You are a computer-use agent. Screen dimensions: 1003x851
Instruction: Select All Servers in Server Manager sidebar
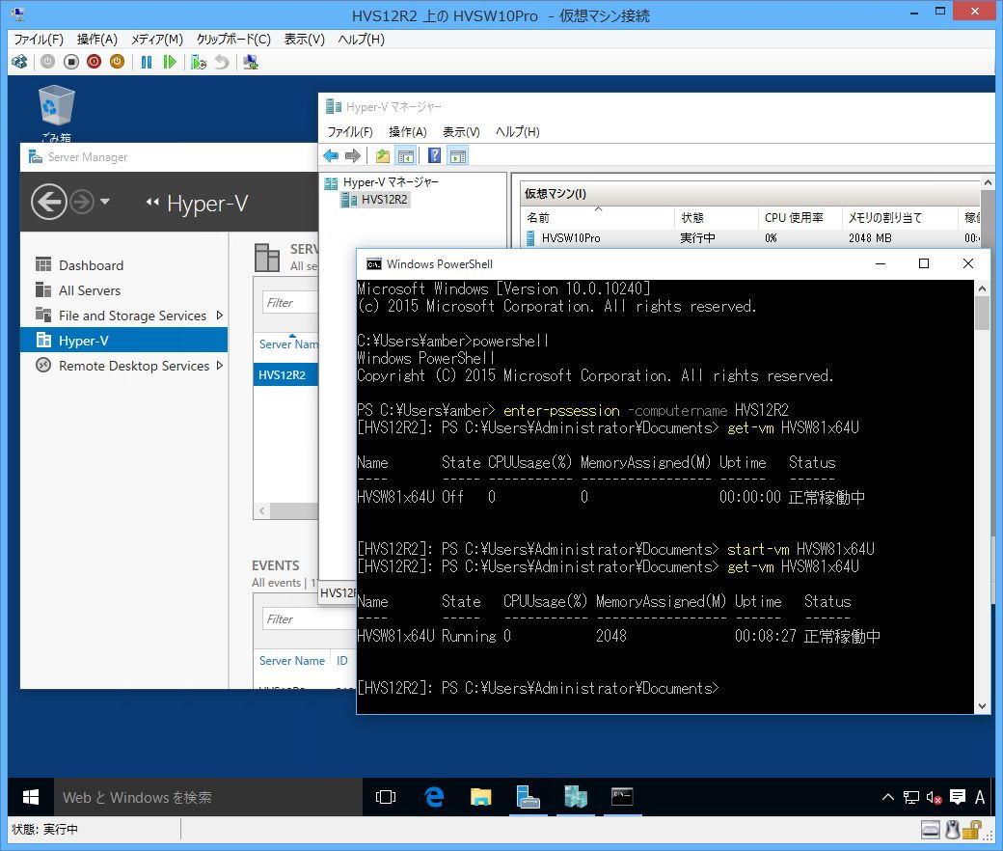[x=123, y=290]
